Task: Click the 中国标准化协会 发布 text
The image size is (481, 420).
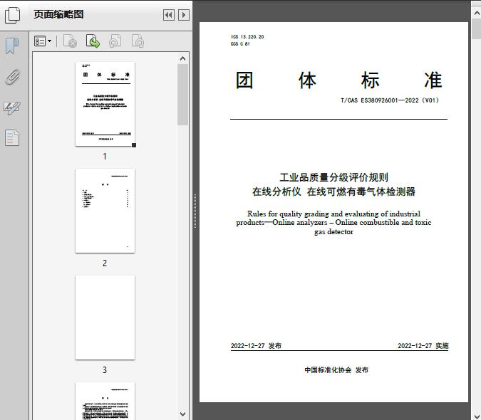Action: pyautogui.click(x=336, y=370)
